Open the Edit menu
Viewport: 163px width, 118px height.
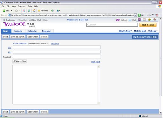tap(8, 6)
